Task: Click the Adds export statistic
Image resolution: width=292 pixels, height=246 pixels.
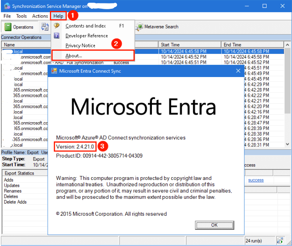Action: click(x=9, y=180)
